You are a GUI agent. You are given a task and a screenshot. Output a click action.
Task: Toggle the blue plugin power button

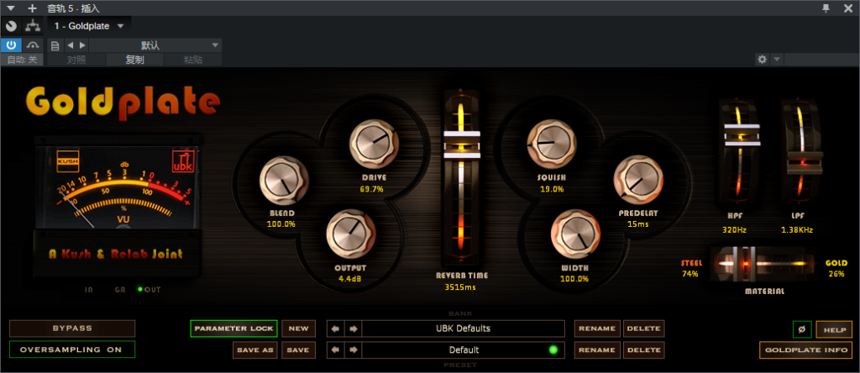pos(11,45)
